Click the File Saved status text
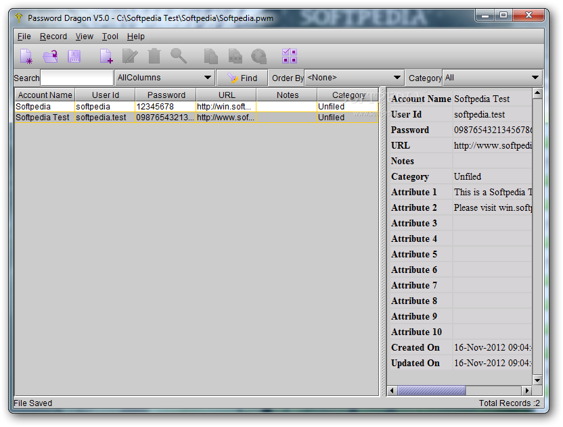 [32, 403]
